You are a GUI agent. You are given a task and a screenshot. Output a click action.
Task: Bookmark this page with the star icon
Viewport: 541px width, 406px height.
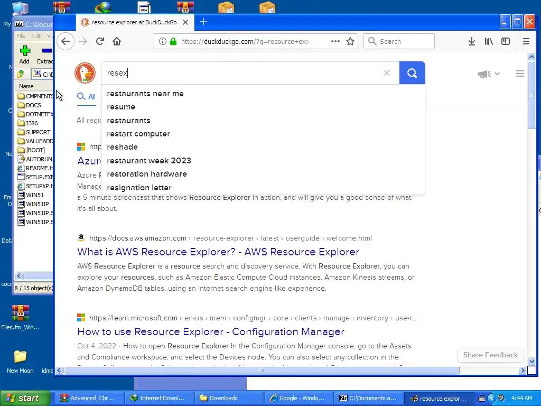350,41
